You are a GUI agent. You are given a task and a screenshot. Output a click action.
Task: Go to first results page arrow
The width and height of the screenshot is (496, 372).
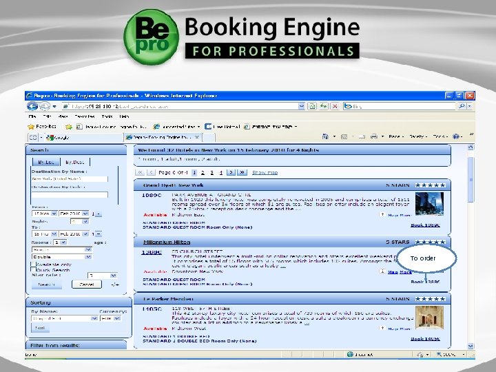(139, 172)
